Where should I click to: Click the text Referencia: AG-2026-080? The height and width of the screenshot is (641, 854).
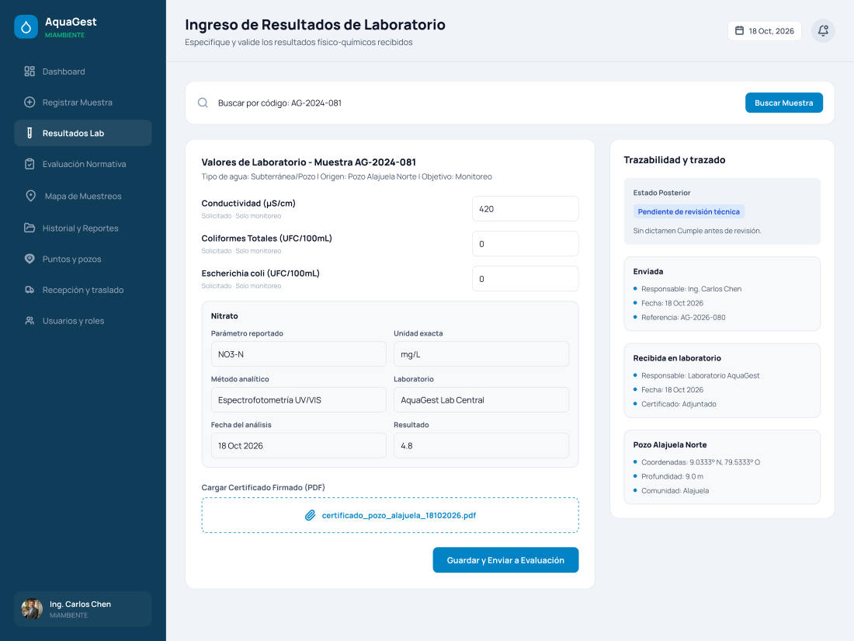[x=683, y=317]
